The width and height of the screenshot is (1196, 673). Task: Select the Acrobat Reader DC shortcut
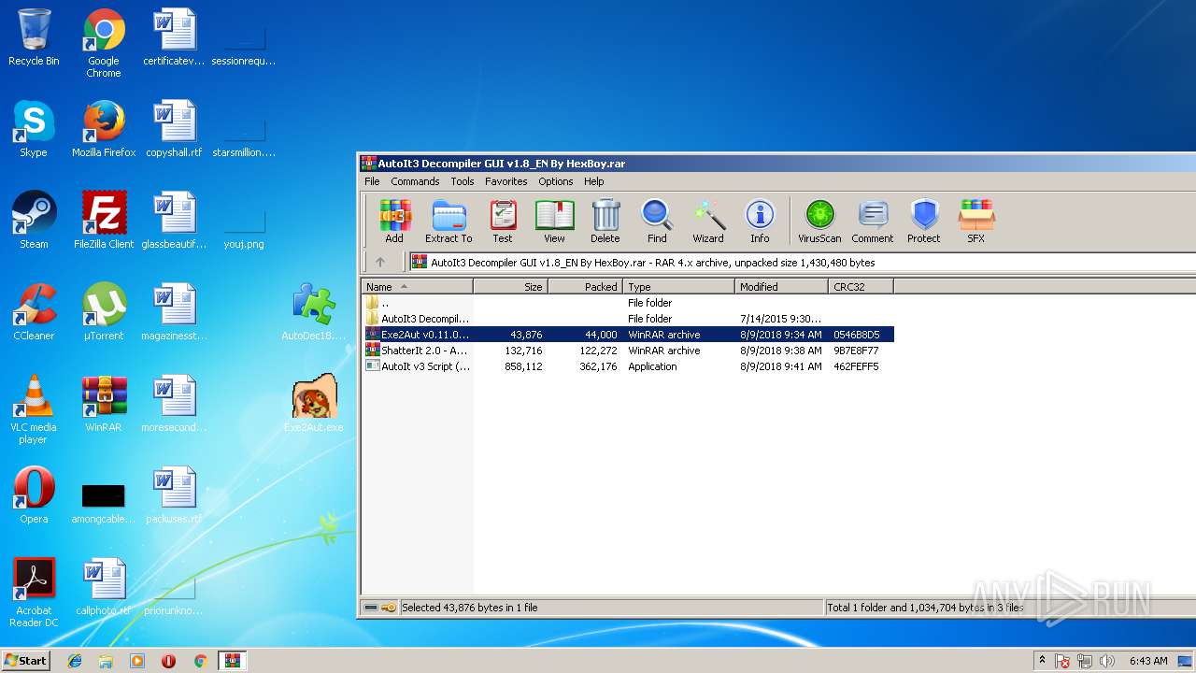coord(34,593)
